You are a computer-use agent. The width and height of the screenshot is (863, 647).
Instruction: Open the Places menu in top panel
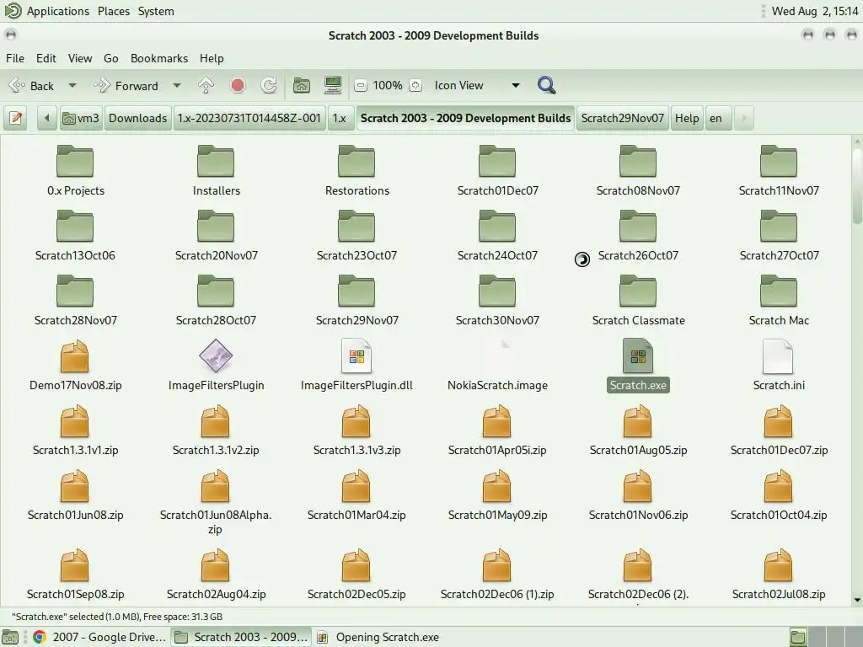coord(114,11)
